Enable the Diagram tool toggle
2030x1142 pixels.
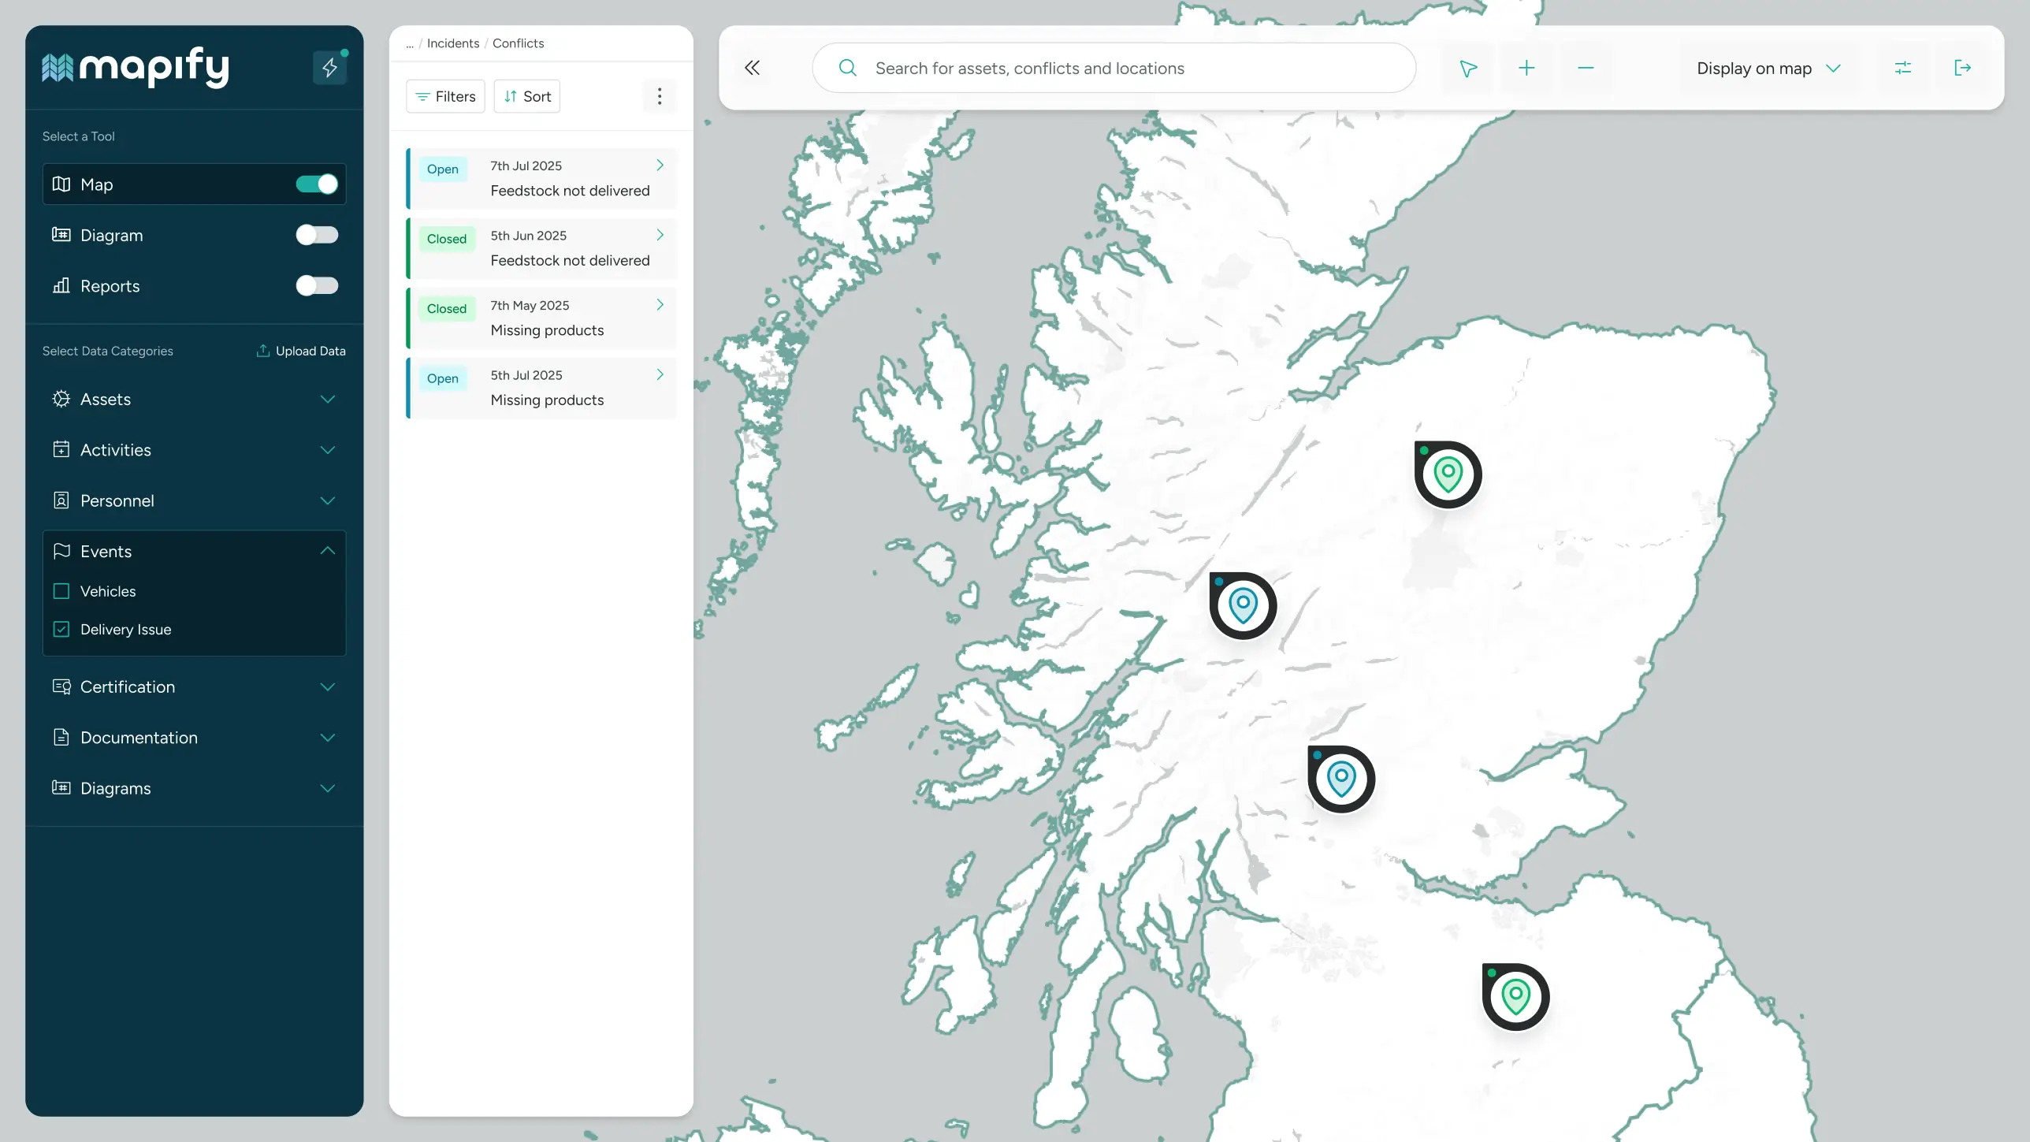pos(317,235)
